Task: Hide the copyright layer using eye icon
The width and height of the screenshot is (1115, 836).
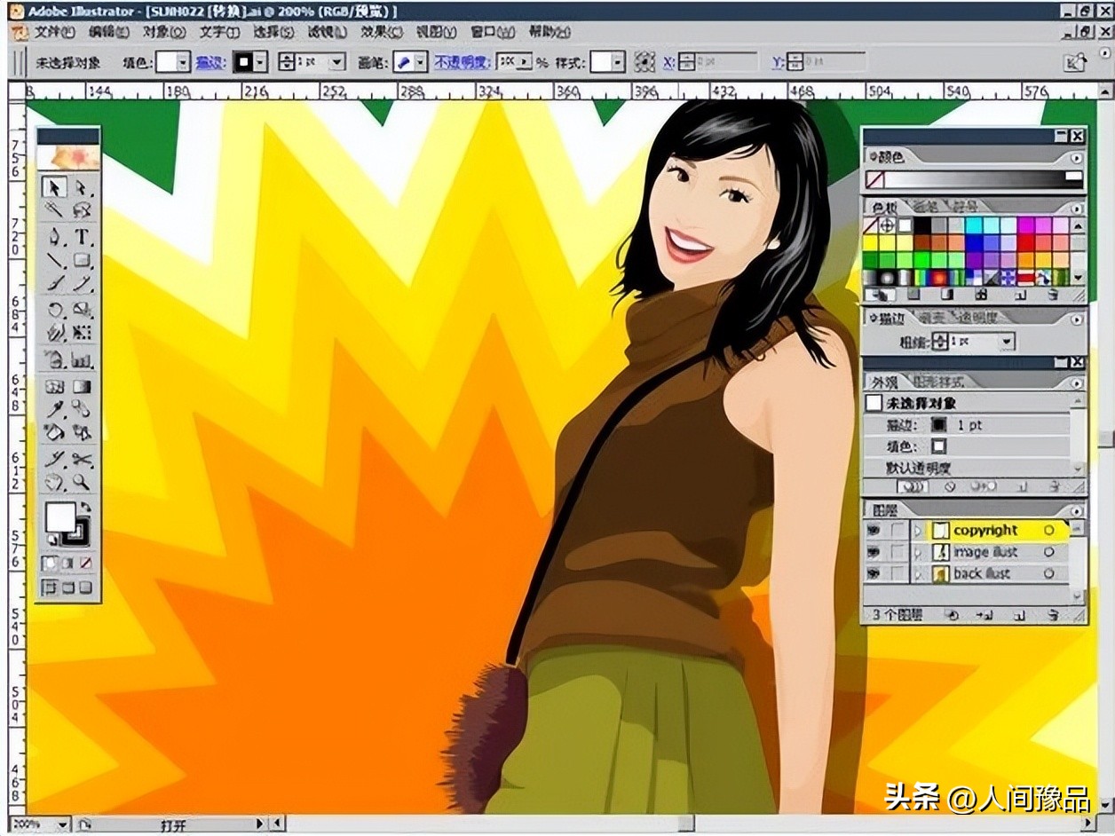Action: click(x=873, y=531)
